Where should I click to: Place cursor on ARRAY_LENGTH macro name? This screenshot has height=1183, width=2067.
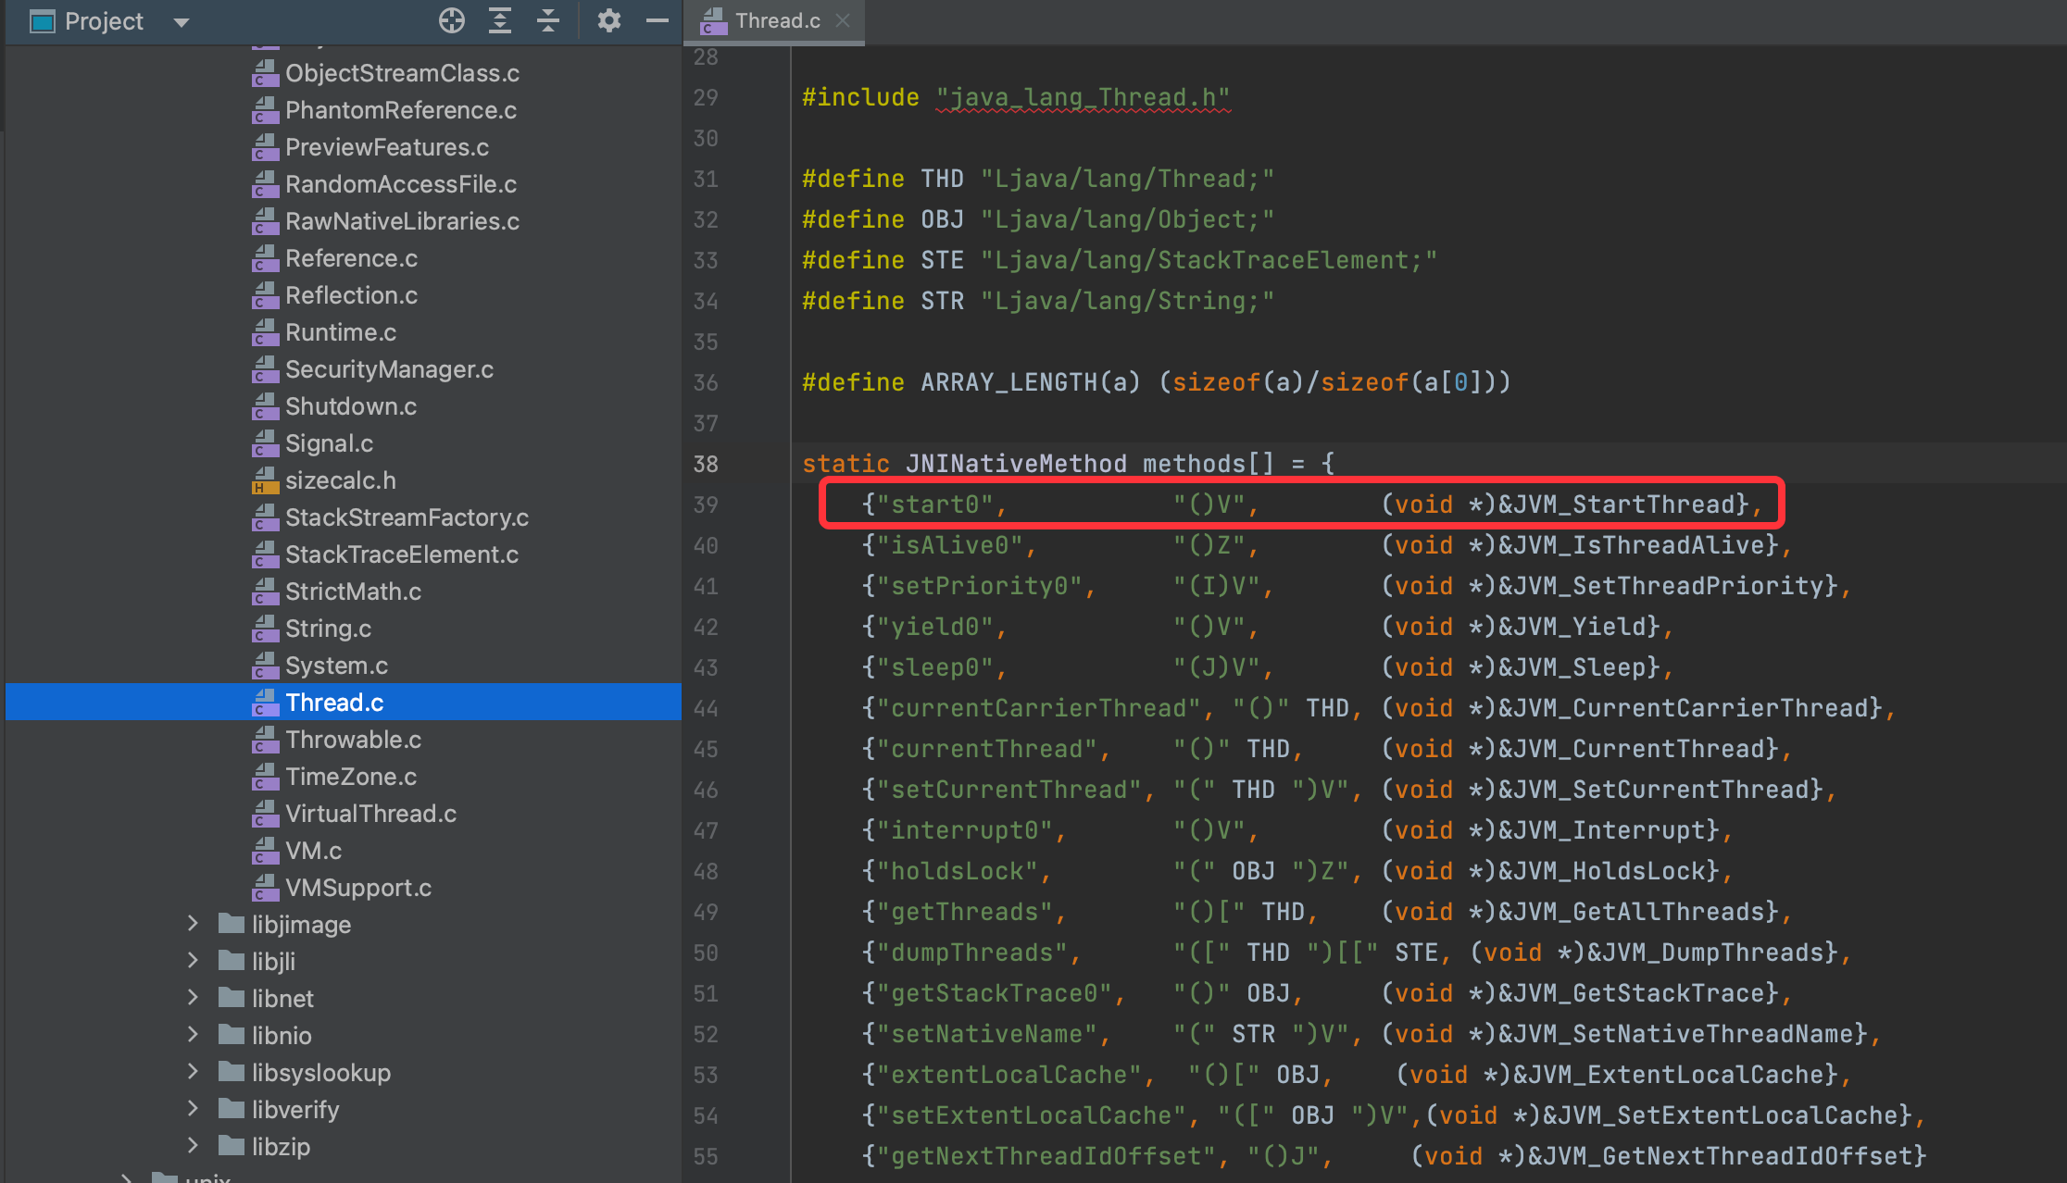(1008, 382)
